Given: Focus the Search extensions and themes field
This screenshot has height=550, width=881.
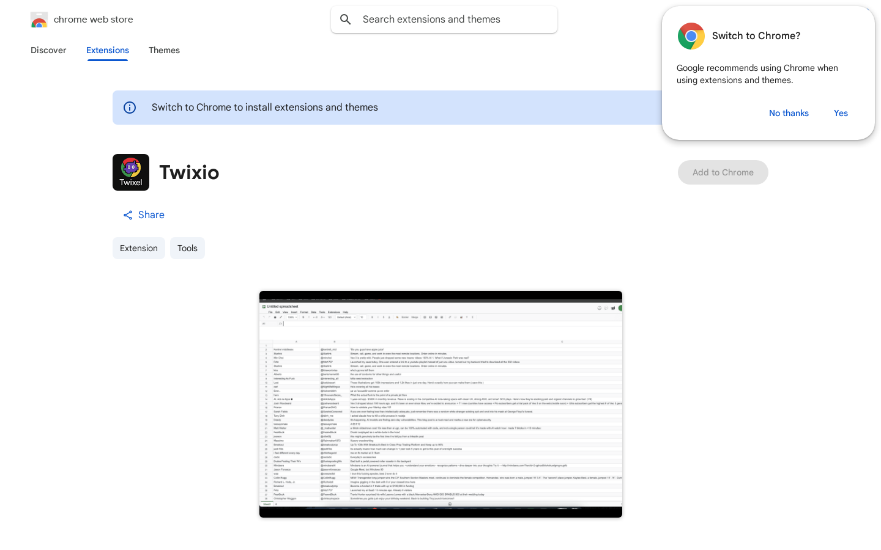Looking at the screenshot, I should (444, 20).
